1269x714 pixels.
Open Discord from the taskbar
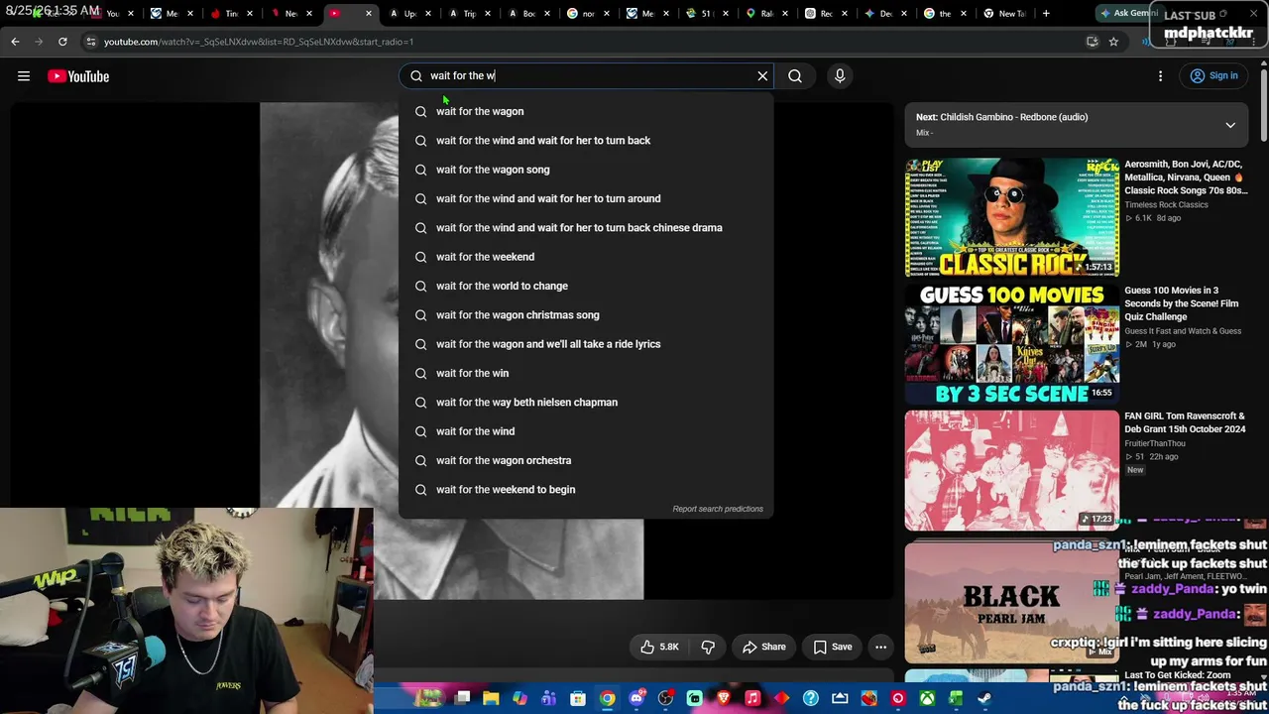point(636,698)
